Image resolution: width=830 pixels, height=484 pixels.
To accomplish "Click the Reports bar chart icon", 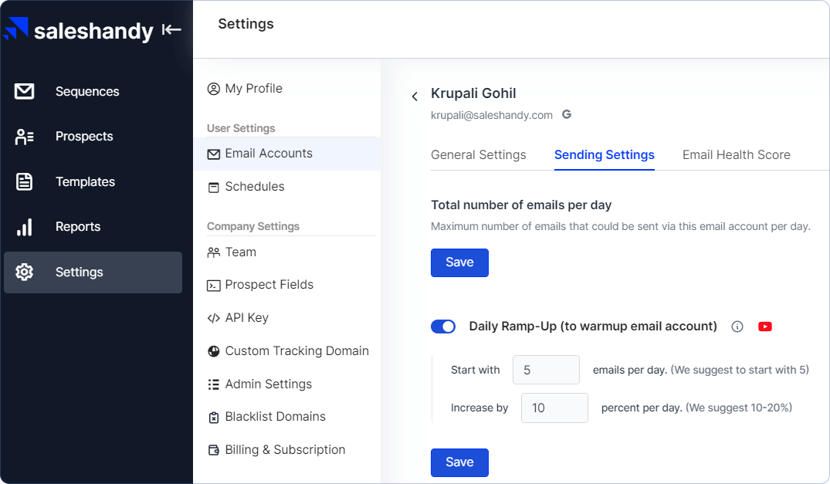I will pos(25,227).
